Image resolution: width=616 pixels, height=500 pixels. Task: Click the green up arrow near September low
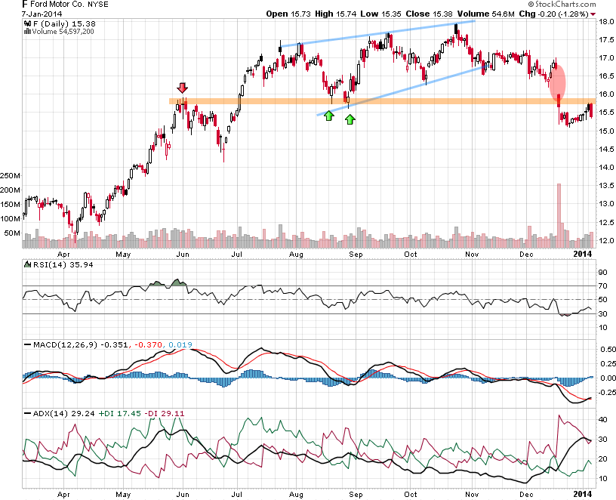pos(350,119)
